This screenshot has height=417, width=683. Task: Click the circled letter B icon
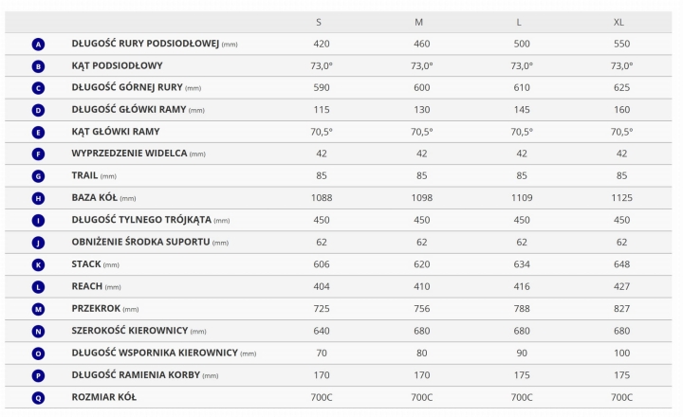(38, 66)
